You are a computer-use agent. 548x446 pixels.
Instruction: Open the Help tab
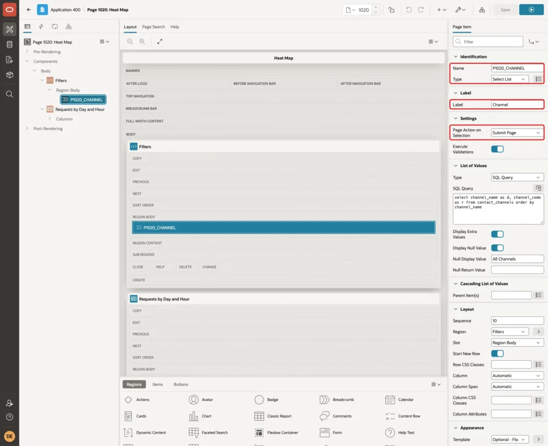click(x=175, y=27)
